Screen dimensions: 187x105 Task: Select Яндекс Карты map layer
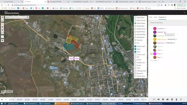[x=135, y=17]
